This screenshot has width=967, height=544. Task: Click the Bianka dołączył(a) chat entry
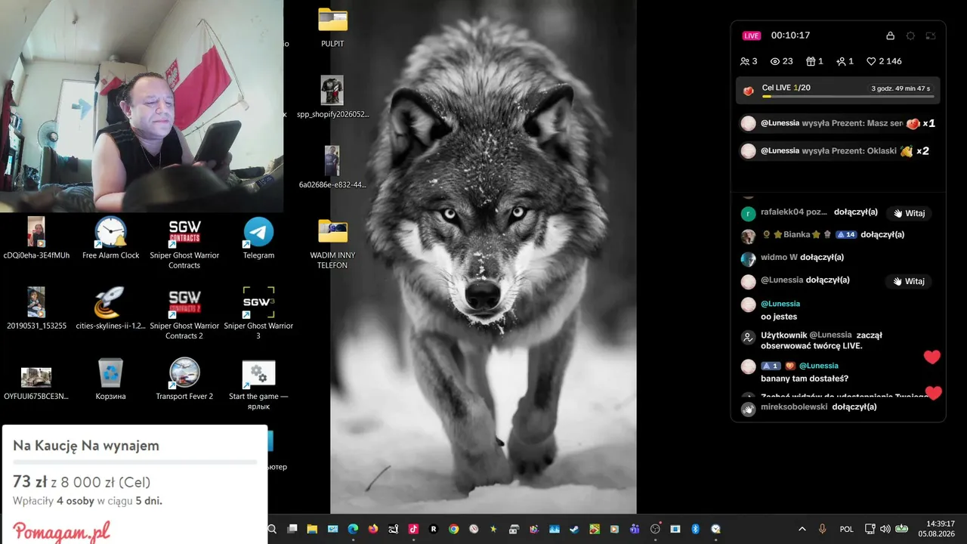coord(833,235)
